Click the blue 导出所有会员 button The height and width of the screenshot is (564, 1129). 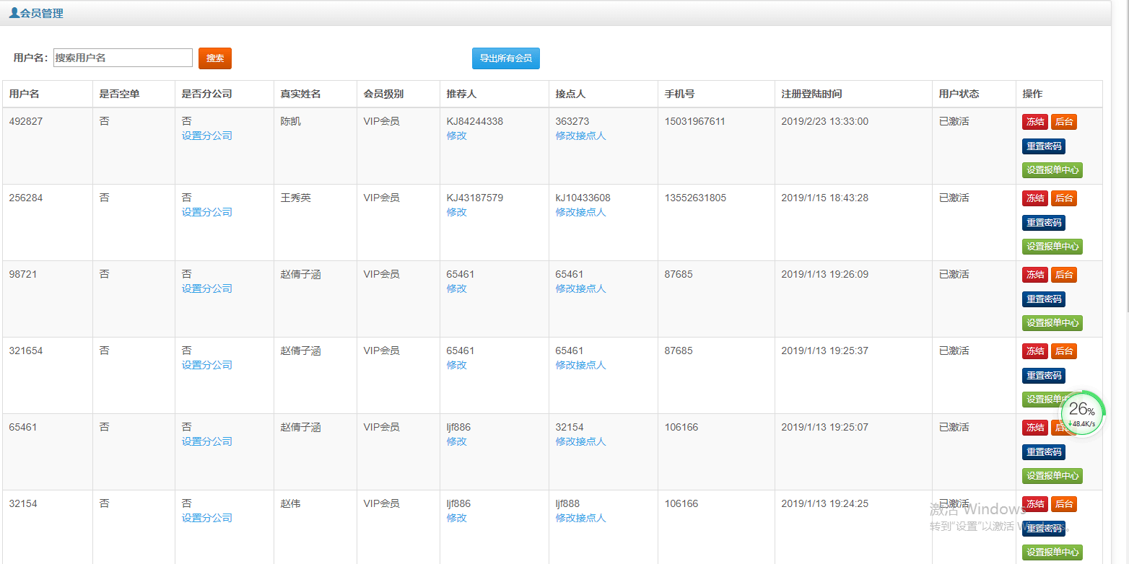506,58
